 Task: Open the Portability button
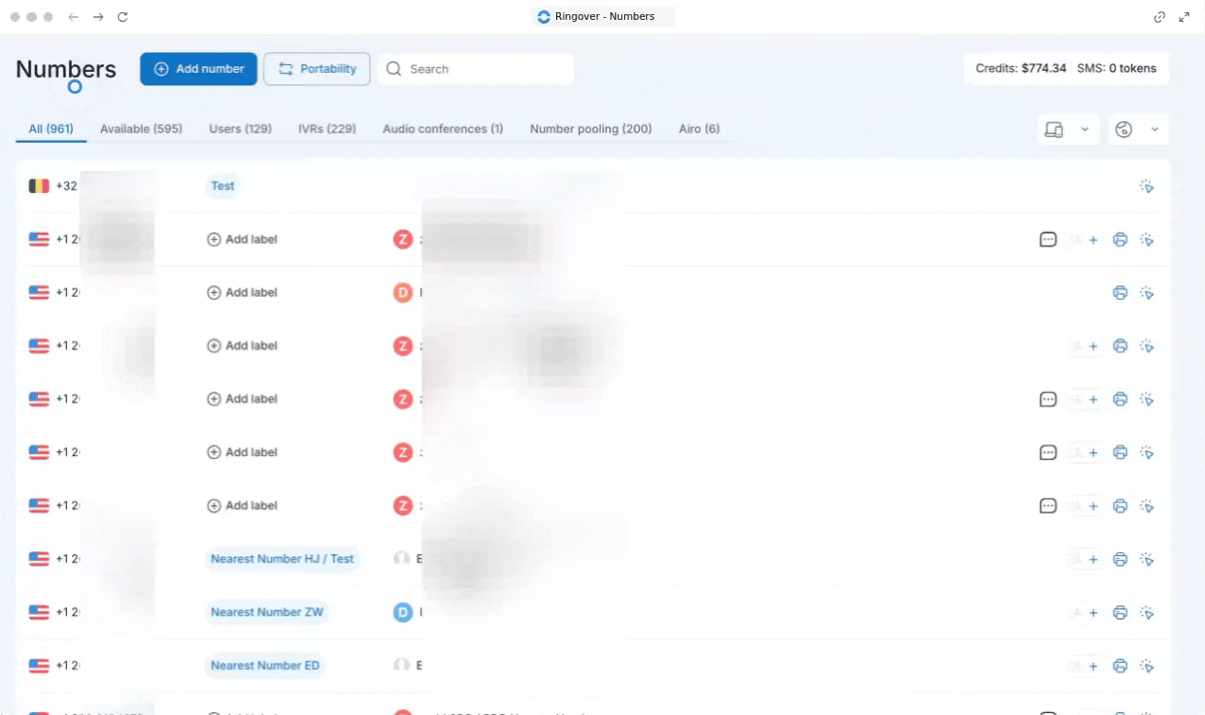click(317, 69)
